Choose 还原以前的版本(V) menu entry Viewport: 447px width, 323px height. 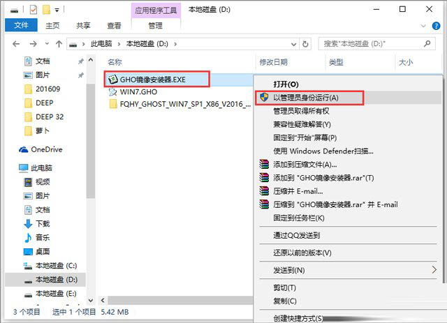[x=302, y=253]
